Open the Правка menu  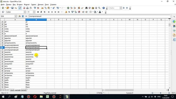9,5
